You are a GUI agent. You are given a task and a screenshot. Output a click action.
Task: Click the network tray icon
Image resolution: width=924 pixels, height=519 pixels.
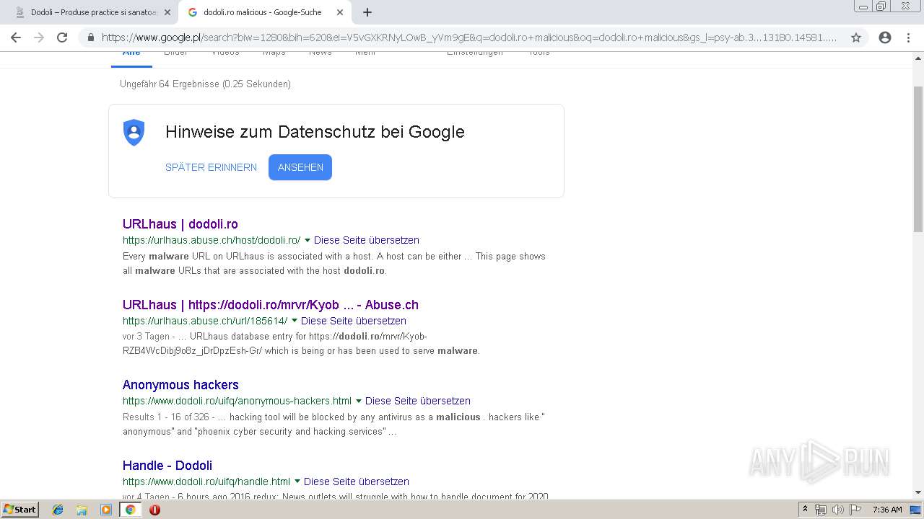[821, 510]
